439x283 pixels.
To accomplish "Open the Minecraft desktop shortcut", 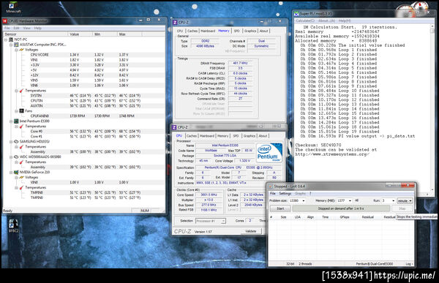I will [x=13, y=7].
